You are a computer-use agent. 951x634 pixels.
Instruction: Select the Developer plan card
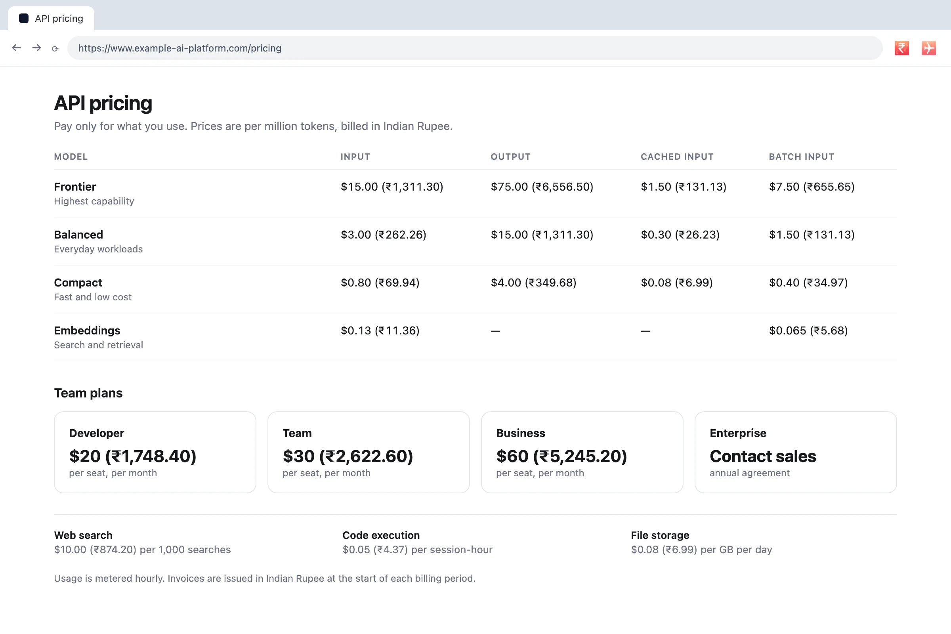(x=155, y=452)
